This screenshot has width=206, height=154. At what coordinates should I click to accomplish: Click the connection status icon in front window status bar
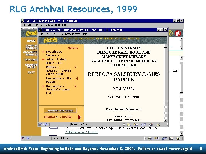(46, 125)
